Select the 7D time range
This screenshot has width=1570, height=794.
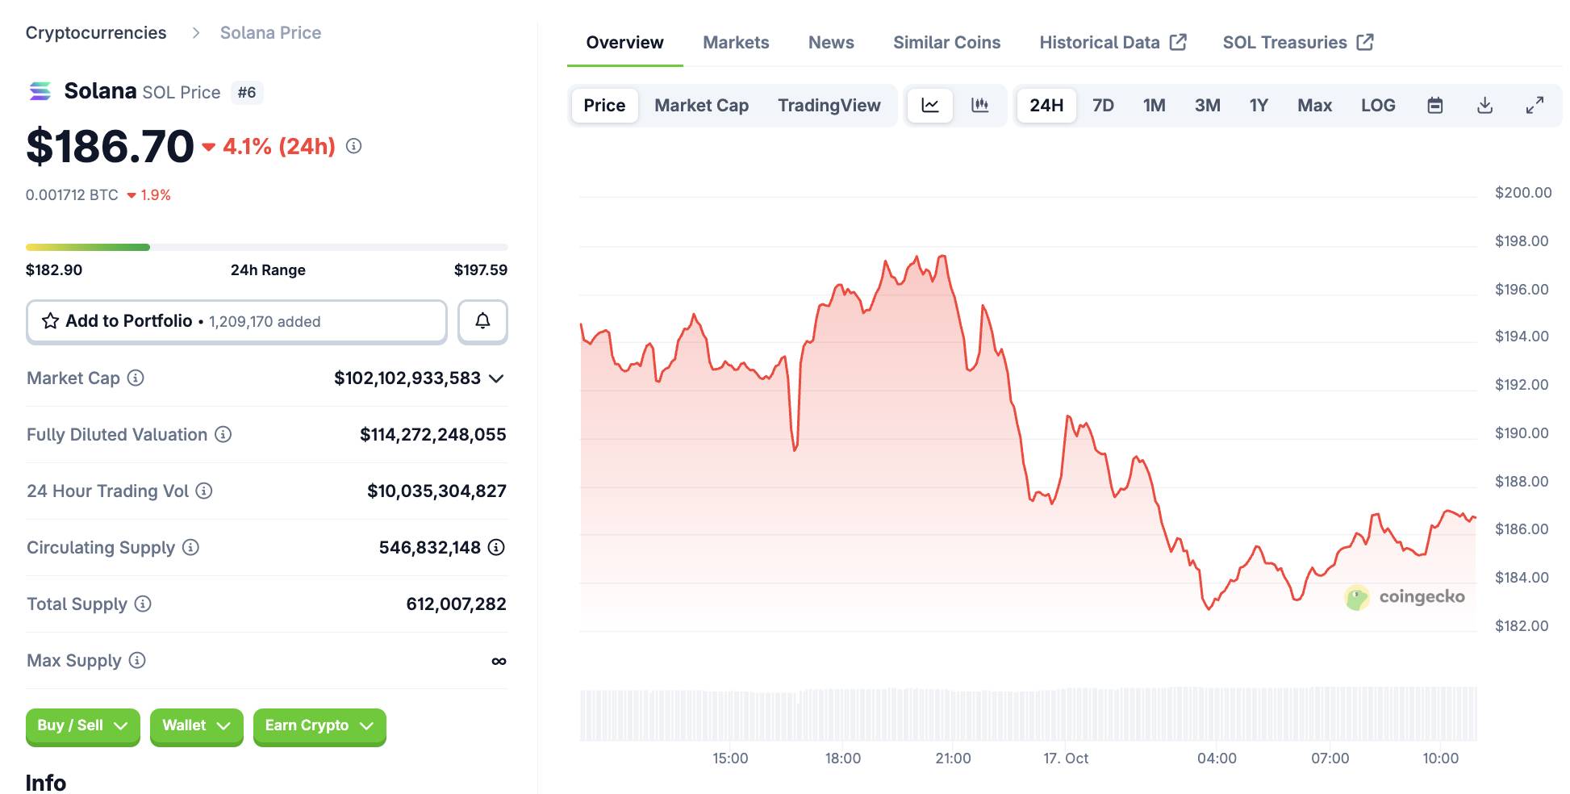(1102, 106)
